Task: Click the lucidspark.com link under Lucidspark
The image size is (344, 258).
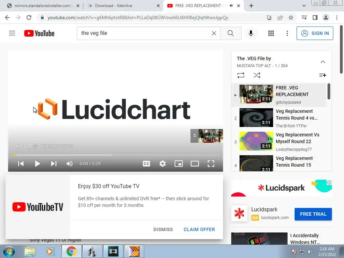Action: 275,218
